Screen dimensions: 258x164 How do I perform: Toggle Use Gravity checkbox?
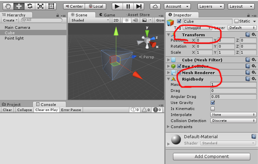coord(213,103)
